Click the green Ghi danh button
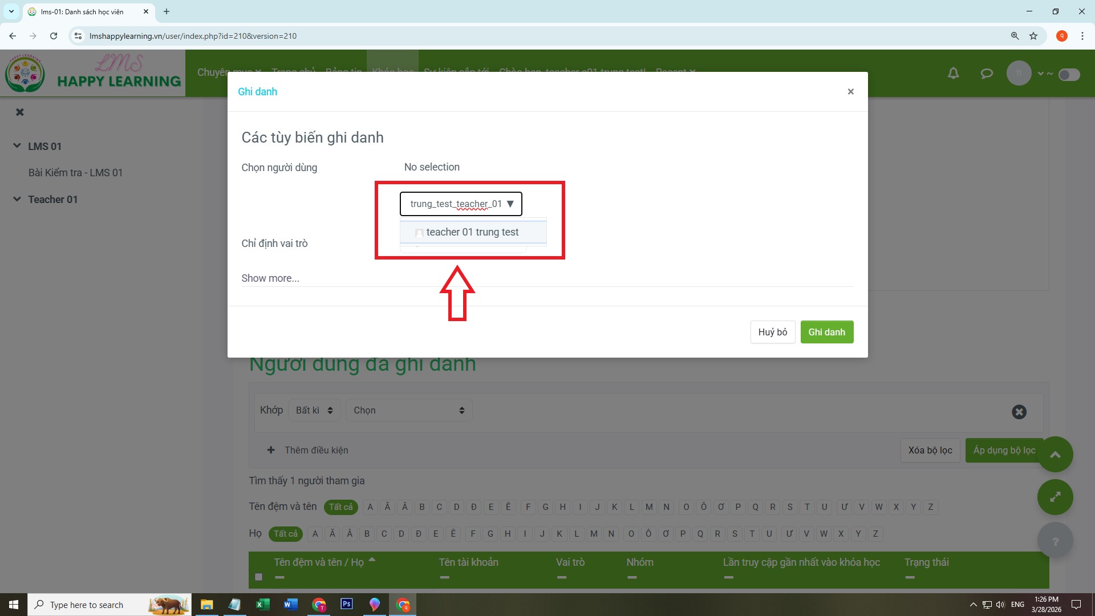 (826, 332)
